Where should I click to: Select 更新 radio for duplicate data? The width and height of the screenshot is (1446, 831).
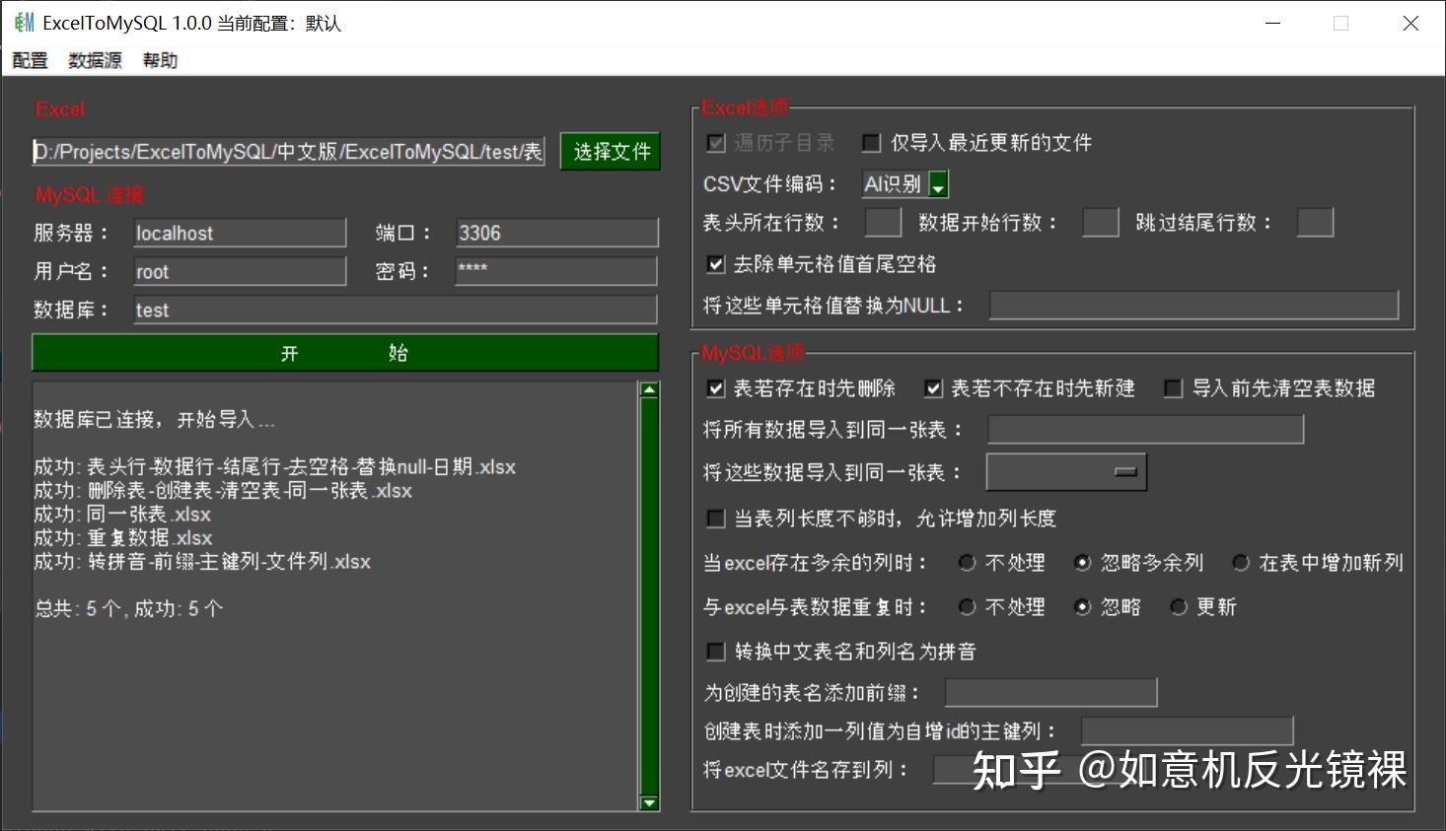pos(1179,607)
